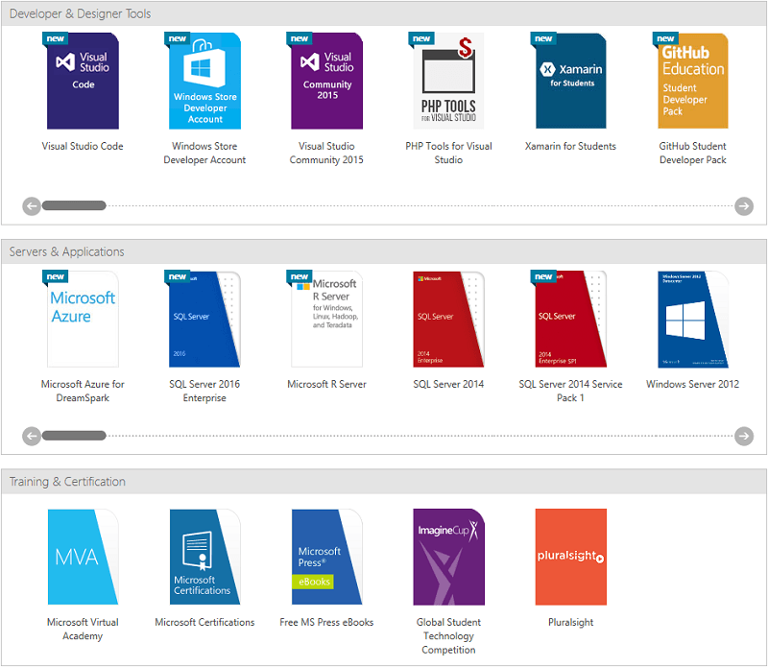
Task: Click the Servers & Applications carousel scroll thumb
Action: (74, 435)
